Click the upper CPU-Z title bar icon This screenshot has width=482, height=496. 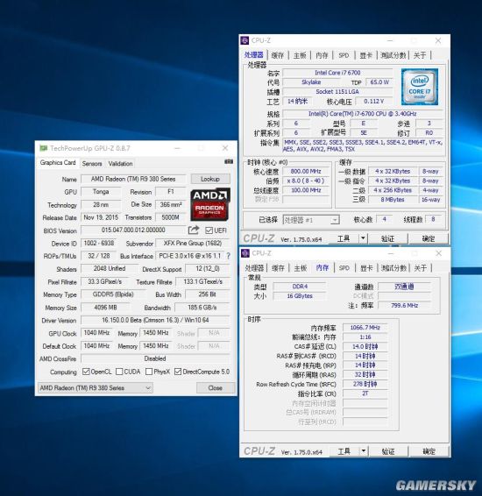point(245,40)
